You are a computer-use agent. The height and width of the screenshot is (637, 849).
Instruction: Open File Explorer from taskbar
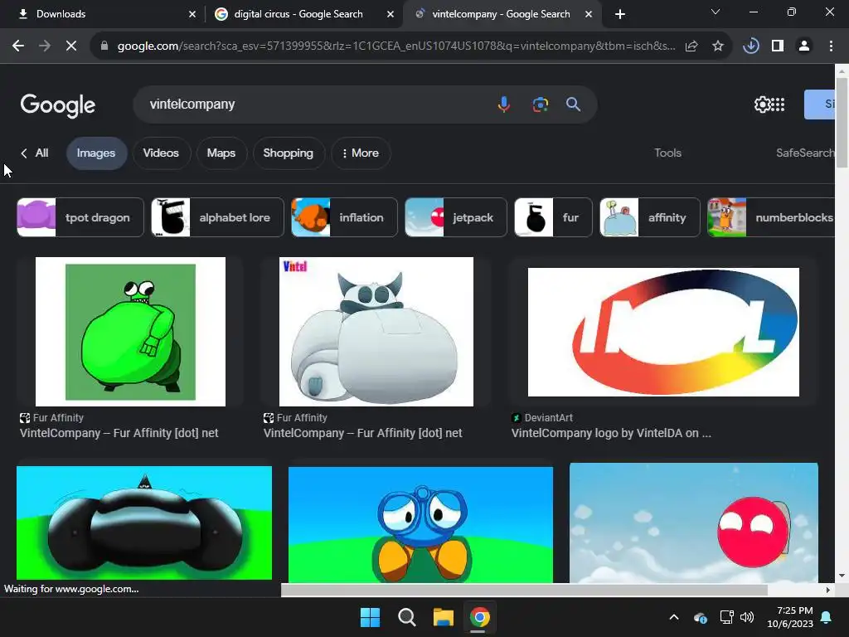443,617
